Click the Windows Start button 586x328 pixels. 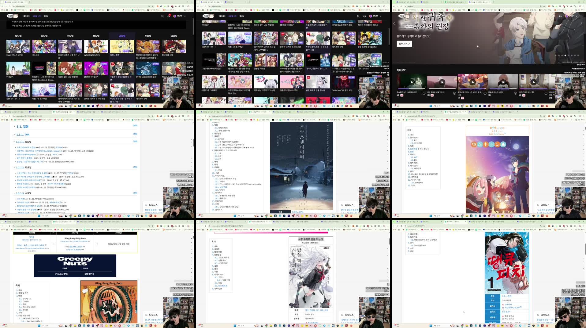coord(39,326)
